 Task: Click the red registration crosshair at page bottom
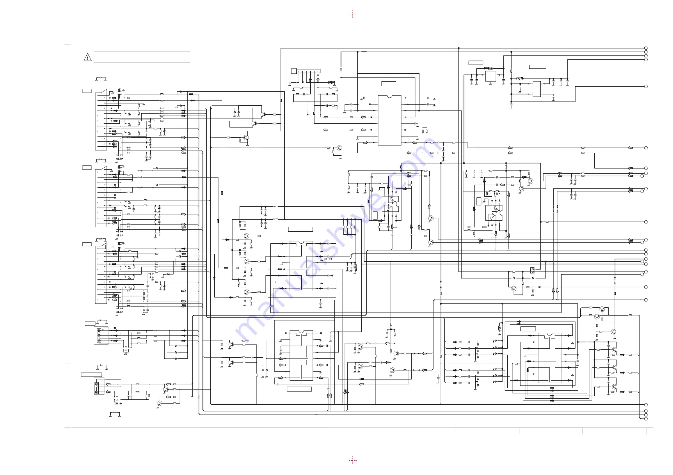click(x=353, y=460)
